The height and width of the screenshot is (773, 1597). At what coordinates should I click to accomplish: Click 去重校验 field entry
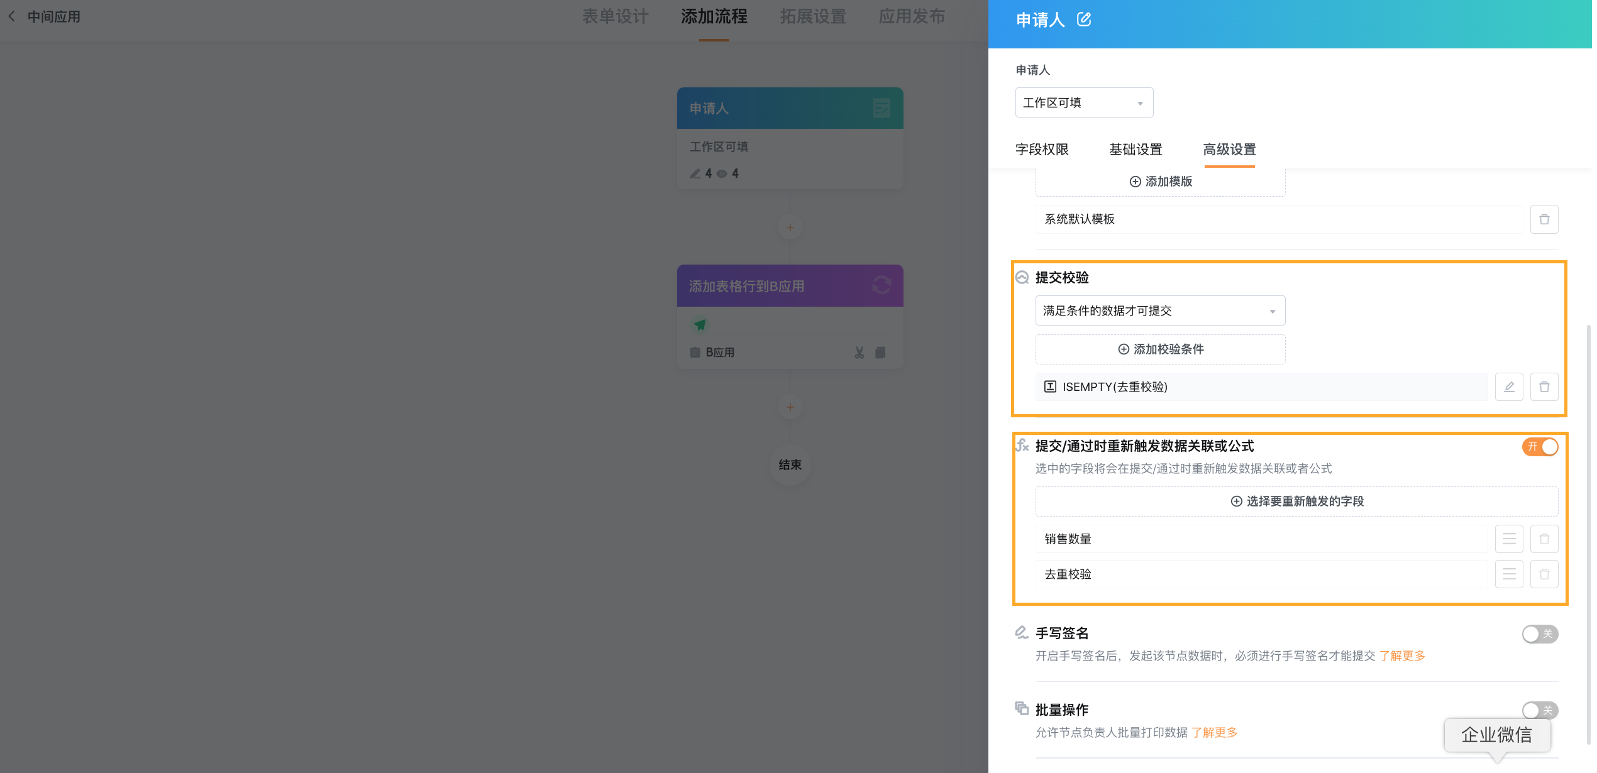coord(1262,574)
